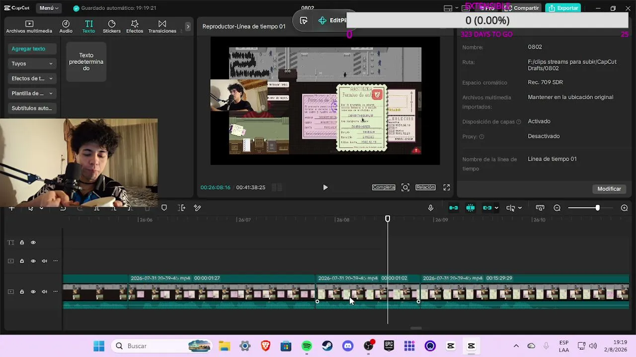Open the Transiciones tab

point(162,27)
